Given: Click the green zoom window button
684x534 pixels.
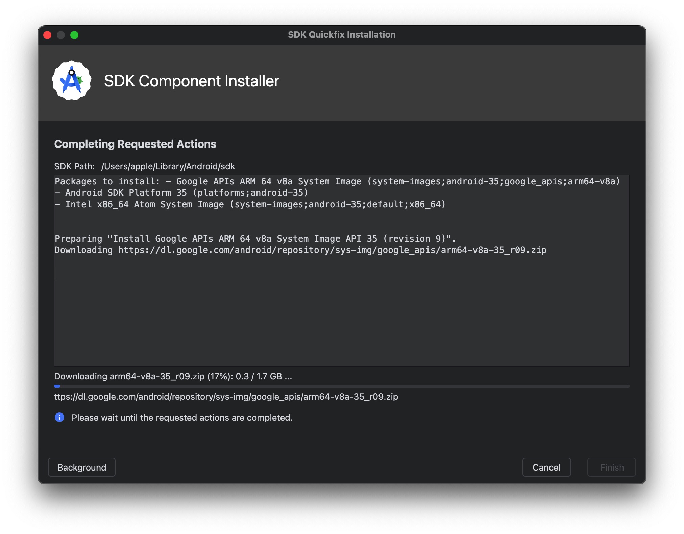Looking at the screenshot, I should (x=74, y=35).
